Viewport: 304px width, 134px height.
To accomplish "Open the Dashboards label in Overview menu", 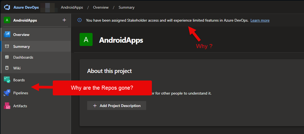I will click(x=23, y=58).
